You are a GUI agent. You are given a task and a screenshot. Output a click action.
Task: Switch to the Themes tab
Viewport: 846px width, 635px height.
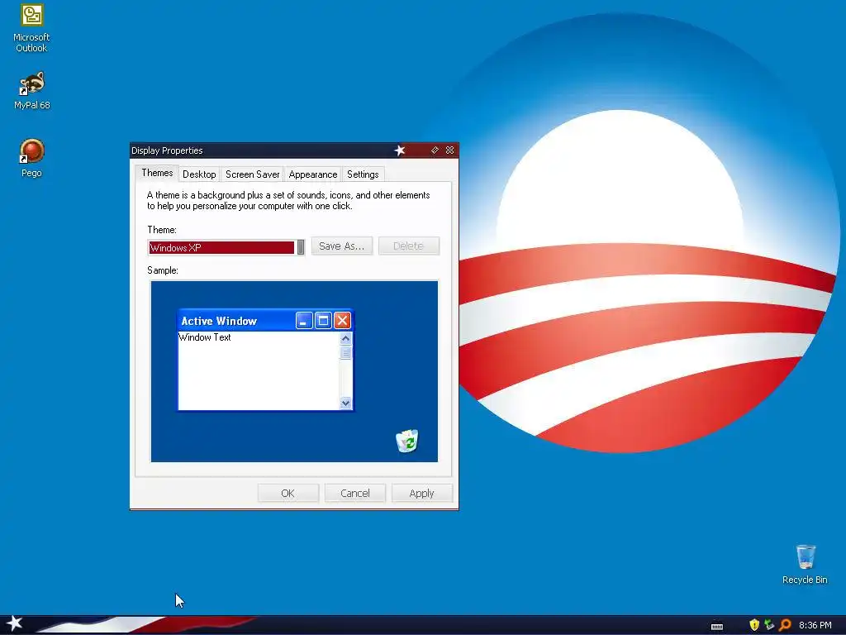[x=157, y=173]
